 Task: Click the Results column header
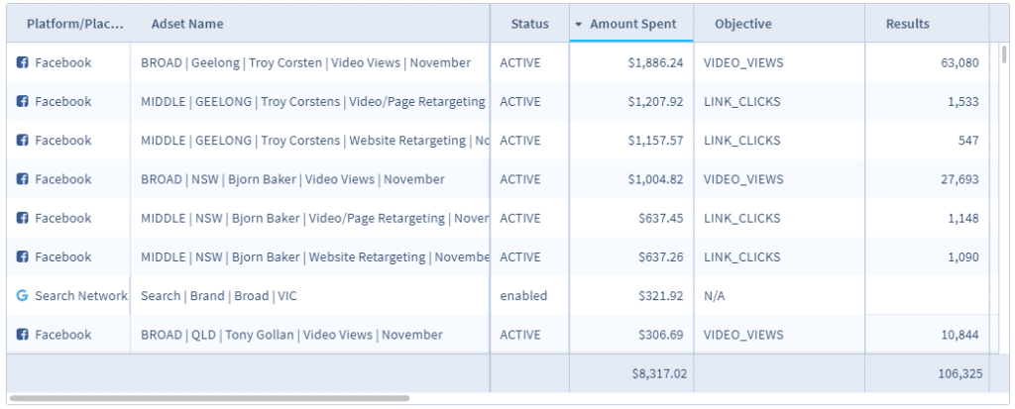pos(907,24)
